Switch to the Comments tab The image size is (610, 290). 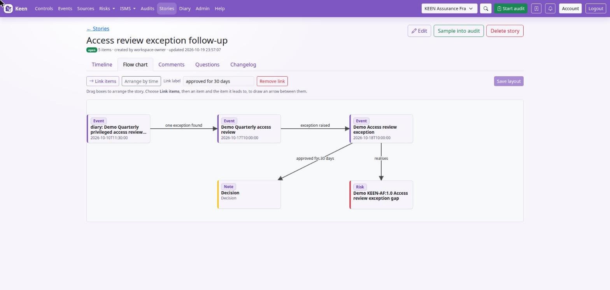pos(171,65)
